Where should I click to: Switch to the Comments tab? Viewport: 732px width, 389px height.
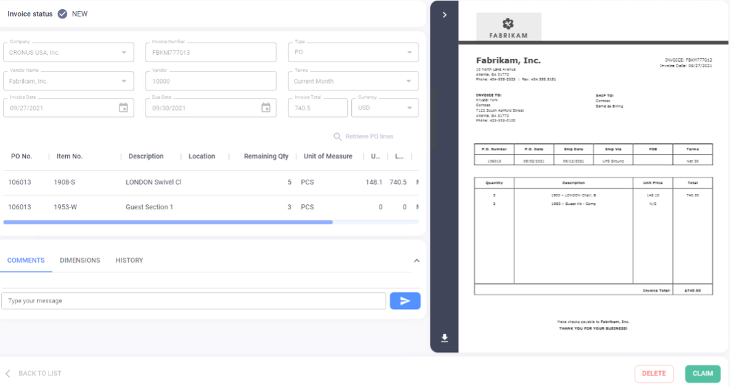coord(26,260)
